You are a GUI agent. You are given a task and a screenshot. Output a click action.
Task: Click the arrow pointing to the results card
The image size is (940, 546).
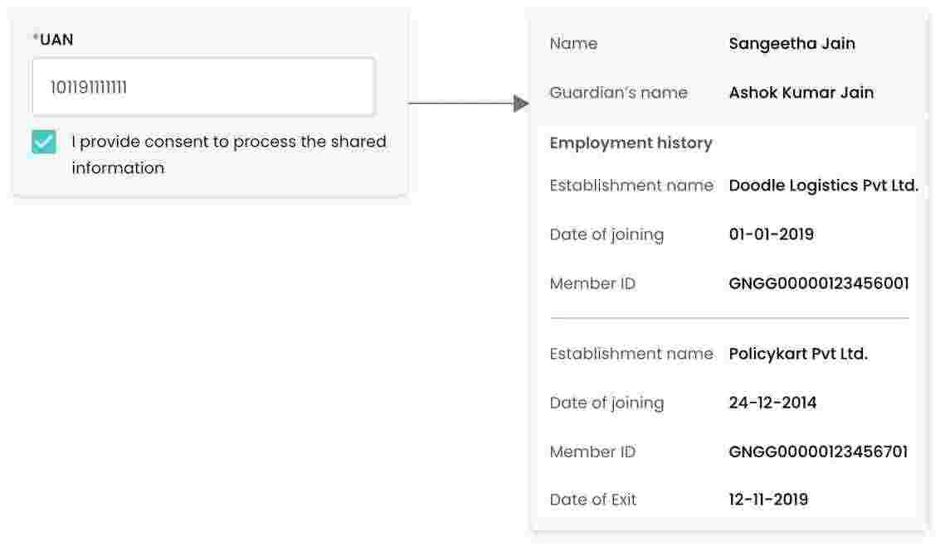[x=520, y=104]
